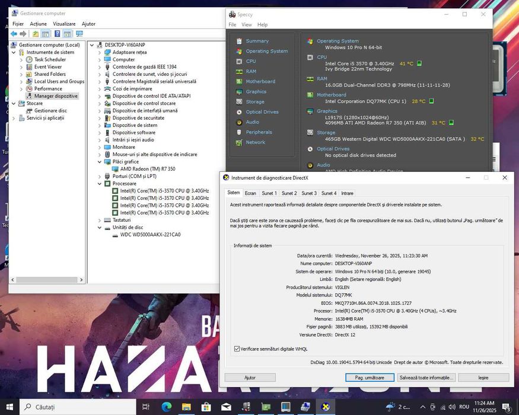
Task: Select Motherboard in Speccy sidebar
Action: point(260,81)
